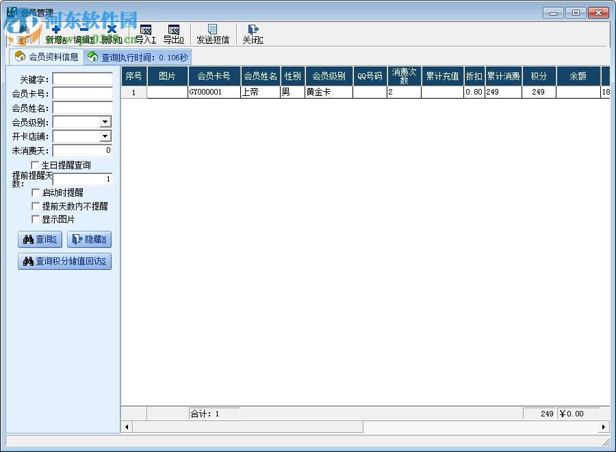
Task: Sort by the 会员级别 column header
Action: [329, 76]
